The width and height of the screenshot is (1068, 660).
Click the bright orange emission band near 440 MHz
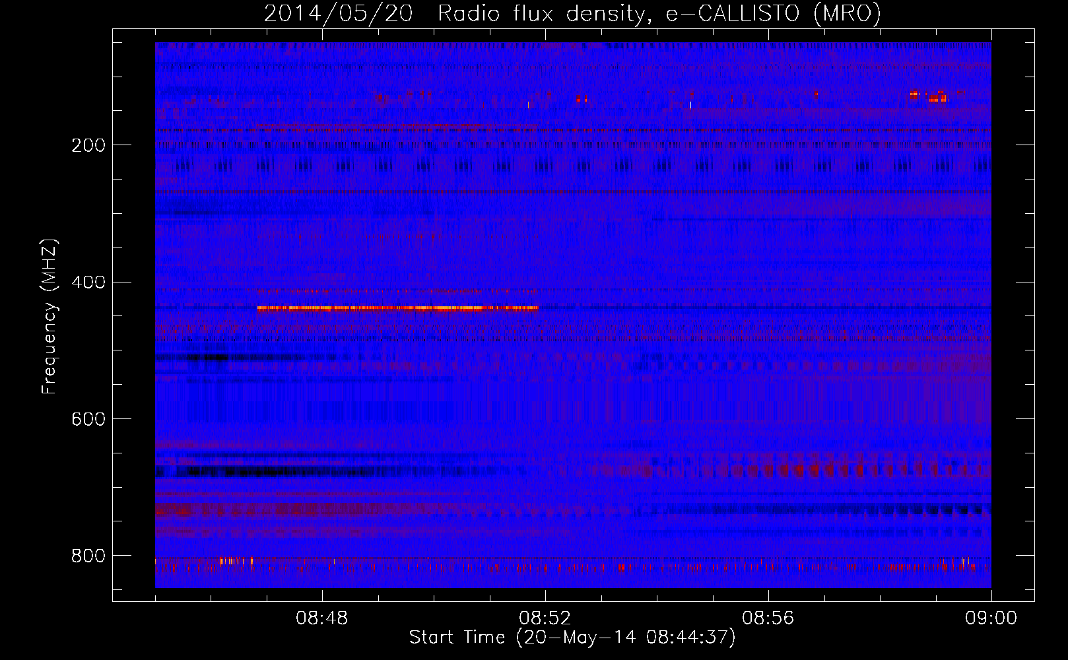(x=397, y=308)
